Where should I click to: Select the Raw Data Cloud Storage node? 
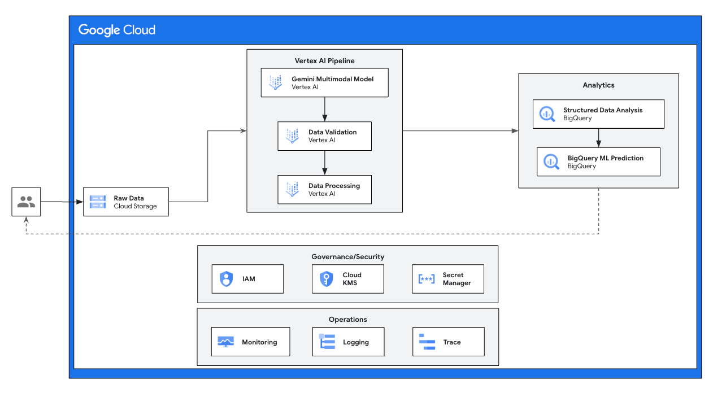coord(126,202)
